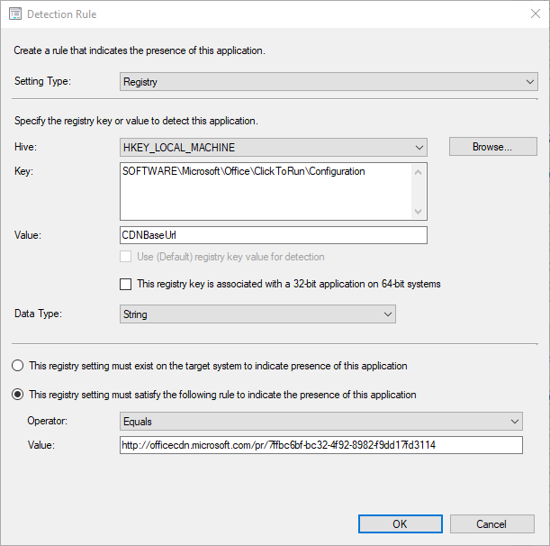Click the officecdn URL value field
550x546 pixels.
click(x=321, y=445)
